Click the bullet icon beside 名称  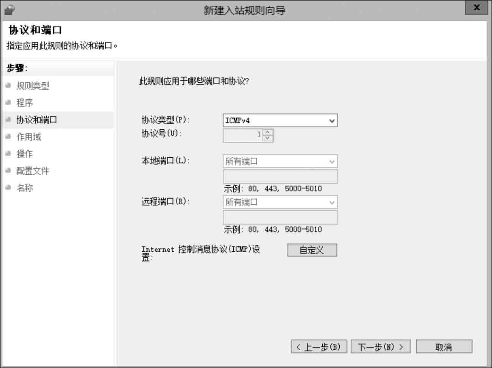coord(8,187)
